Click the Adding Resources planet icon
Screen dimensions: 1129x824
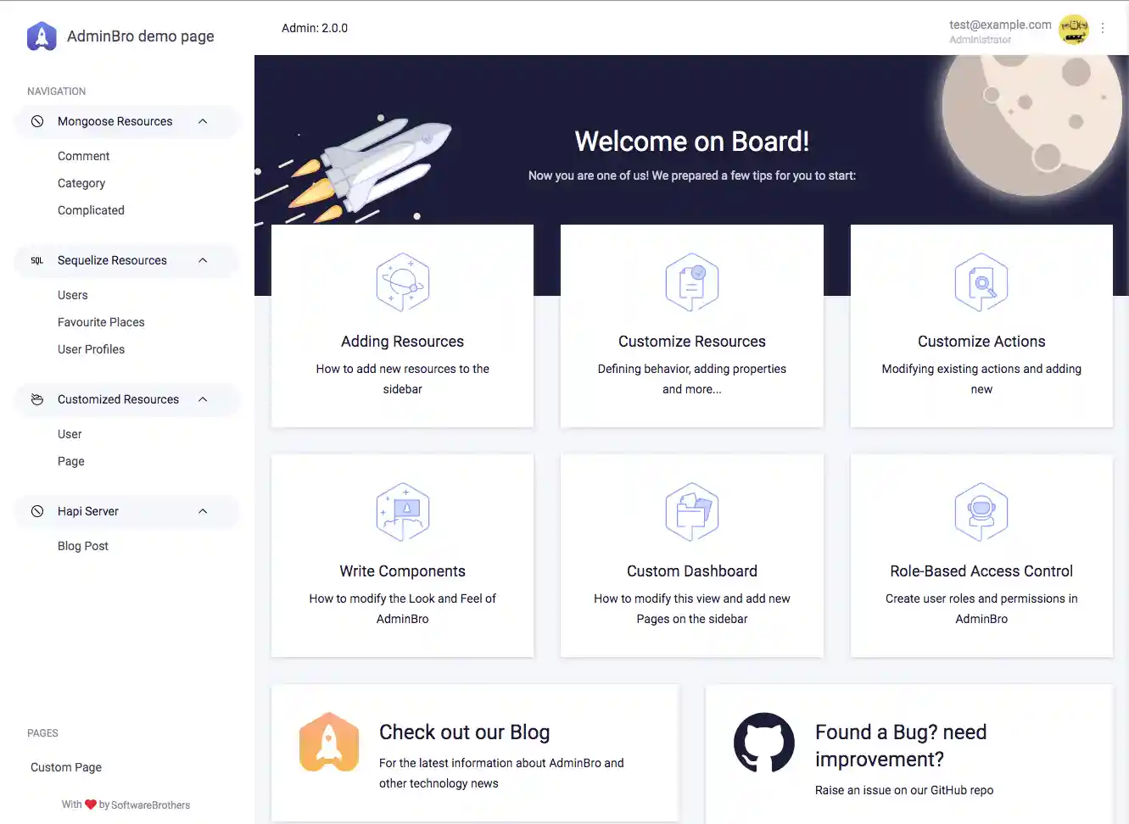click(402, 282)
